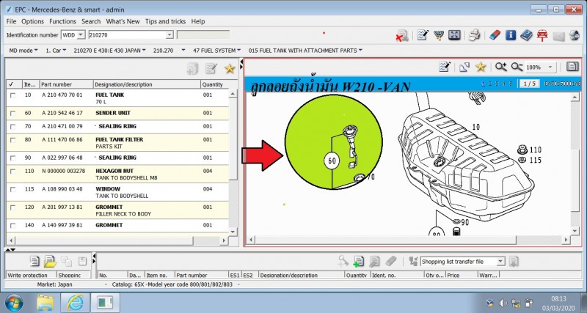The image size is (587, 313).
Task: Open the WDD identification prefix dropdown
Action: click(x=81, y=34)
